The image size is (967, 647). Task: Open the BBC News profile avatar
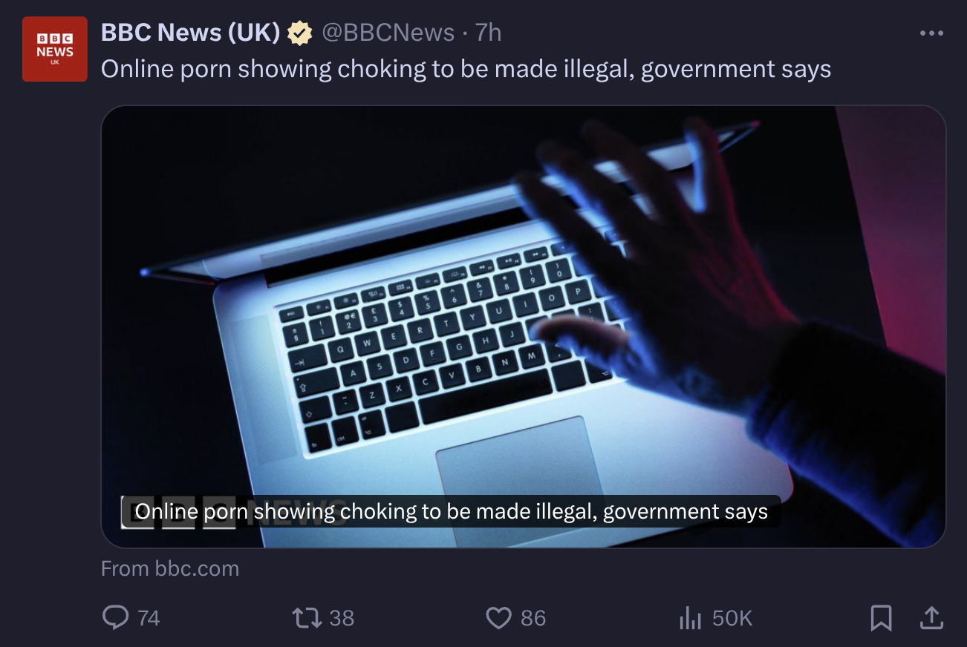point(54,49)
